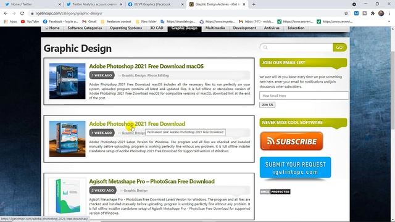
Task: Reload the current page
Action: 22,14
